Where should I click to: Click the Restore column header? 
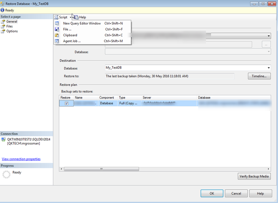pos(66,98)
